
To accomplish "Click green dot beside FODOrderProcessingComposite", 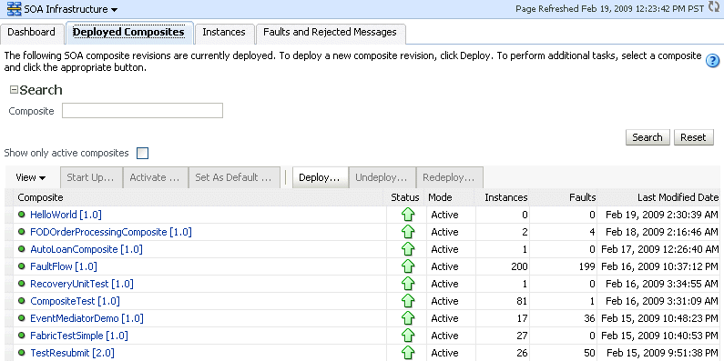I will (21, 232).
